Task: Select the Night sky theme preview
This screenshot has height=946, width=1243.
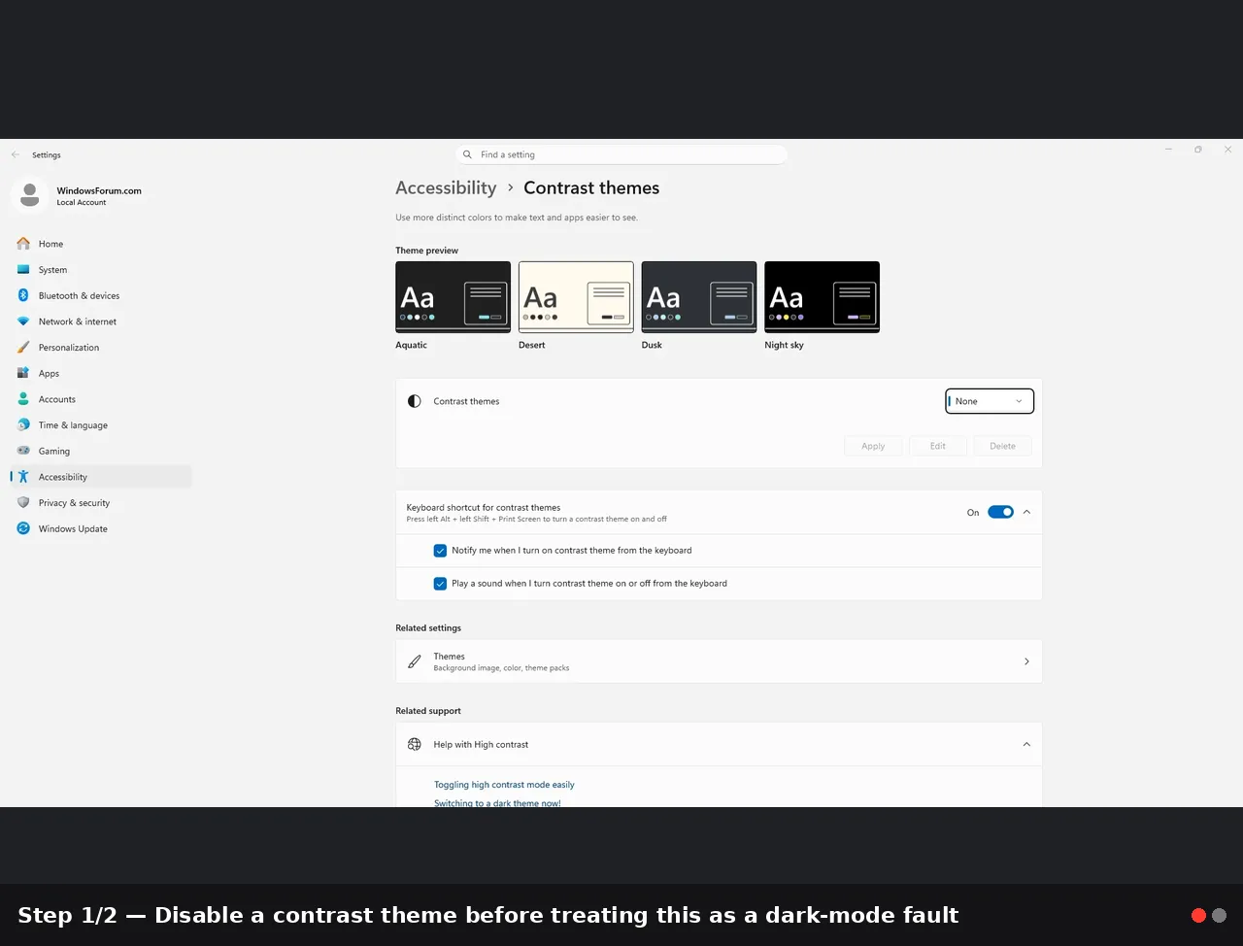Action: [822, 297]
